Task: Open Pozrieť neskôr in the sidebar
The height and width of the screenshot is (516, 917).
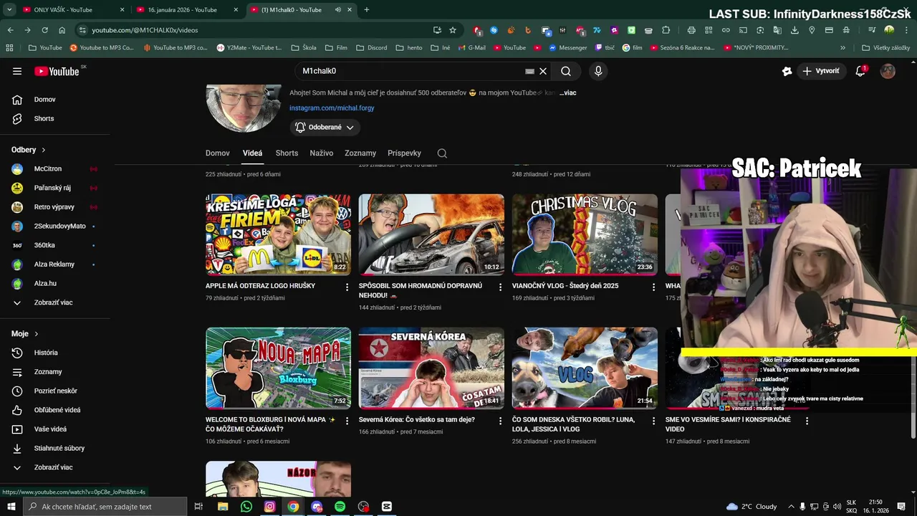Action: click(55, 391)
